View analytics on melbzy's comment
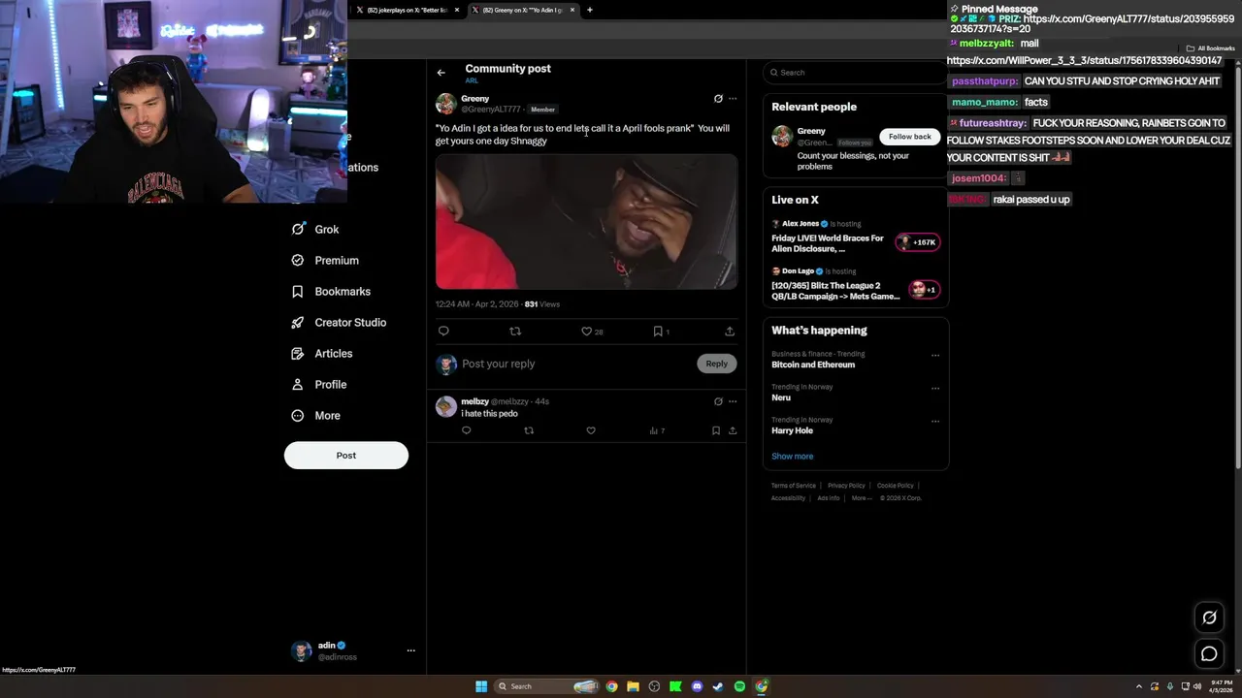Screen dimensions: 1242x698 click(657, 430)
